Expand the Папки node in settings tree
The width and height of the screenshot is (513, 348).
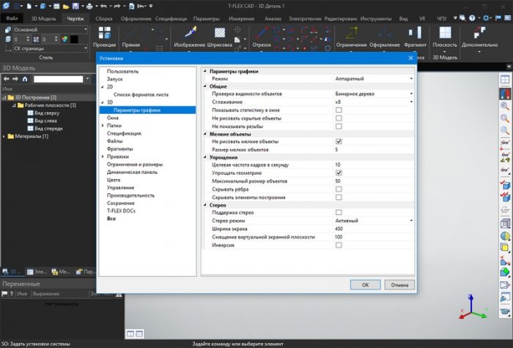click(x=102, y=126)
